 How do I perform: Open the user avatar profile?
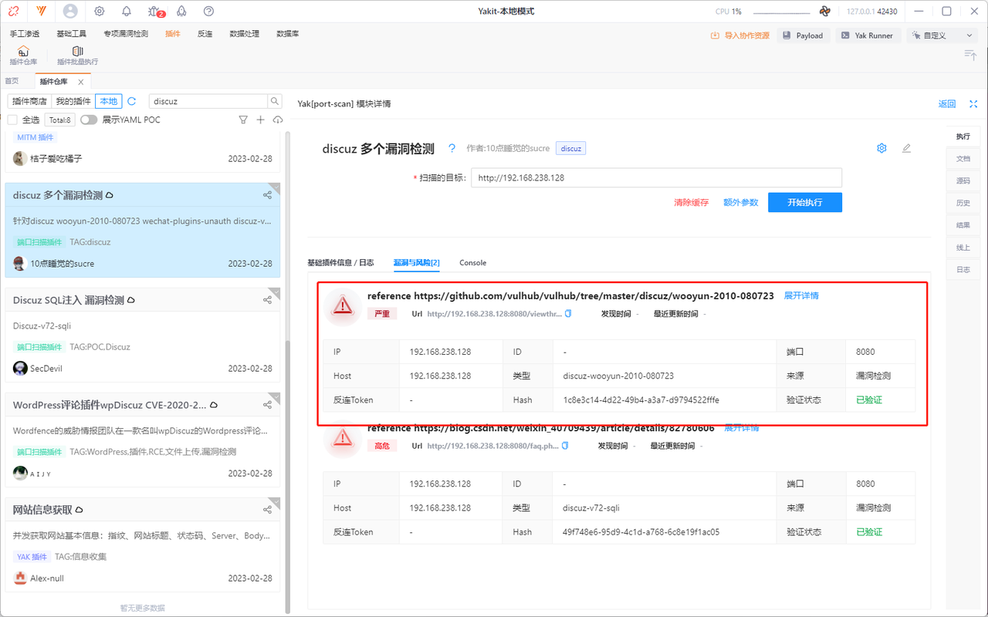[70, 11]
